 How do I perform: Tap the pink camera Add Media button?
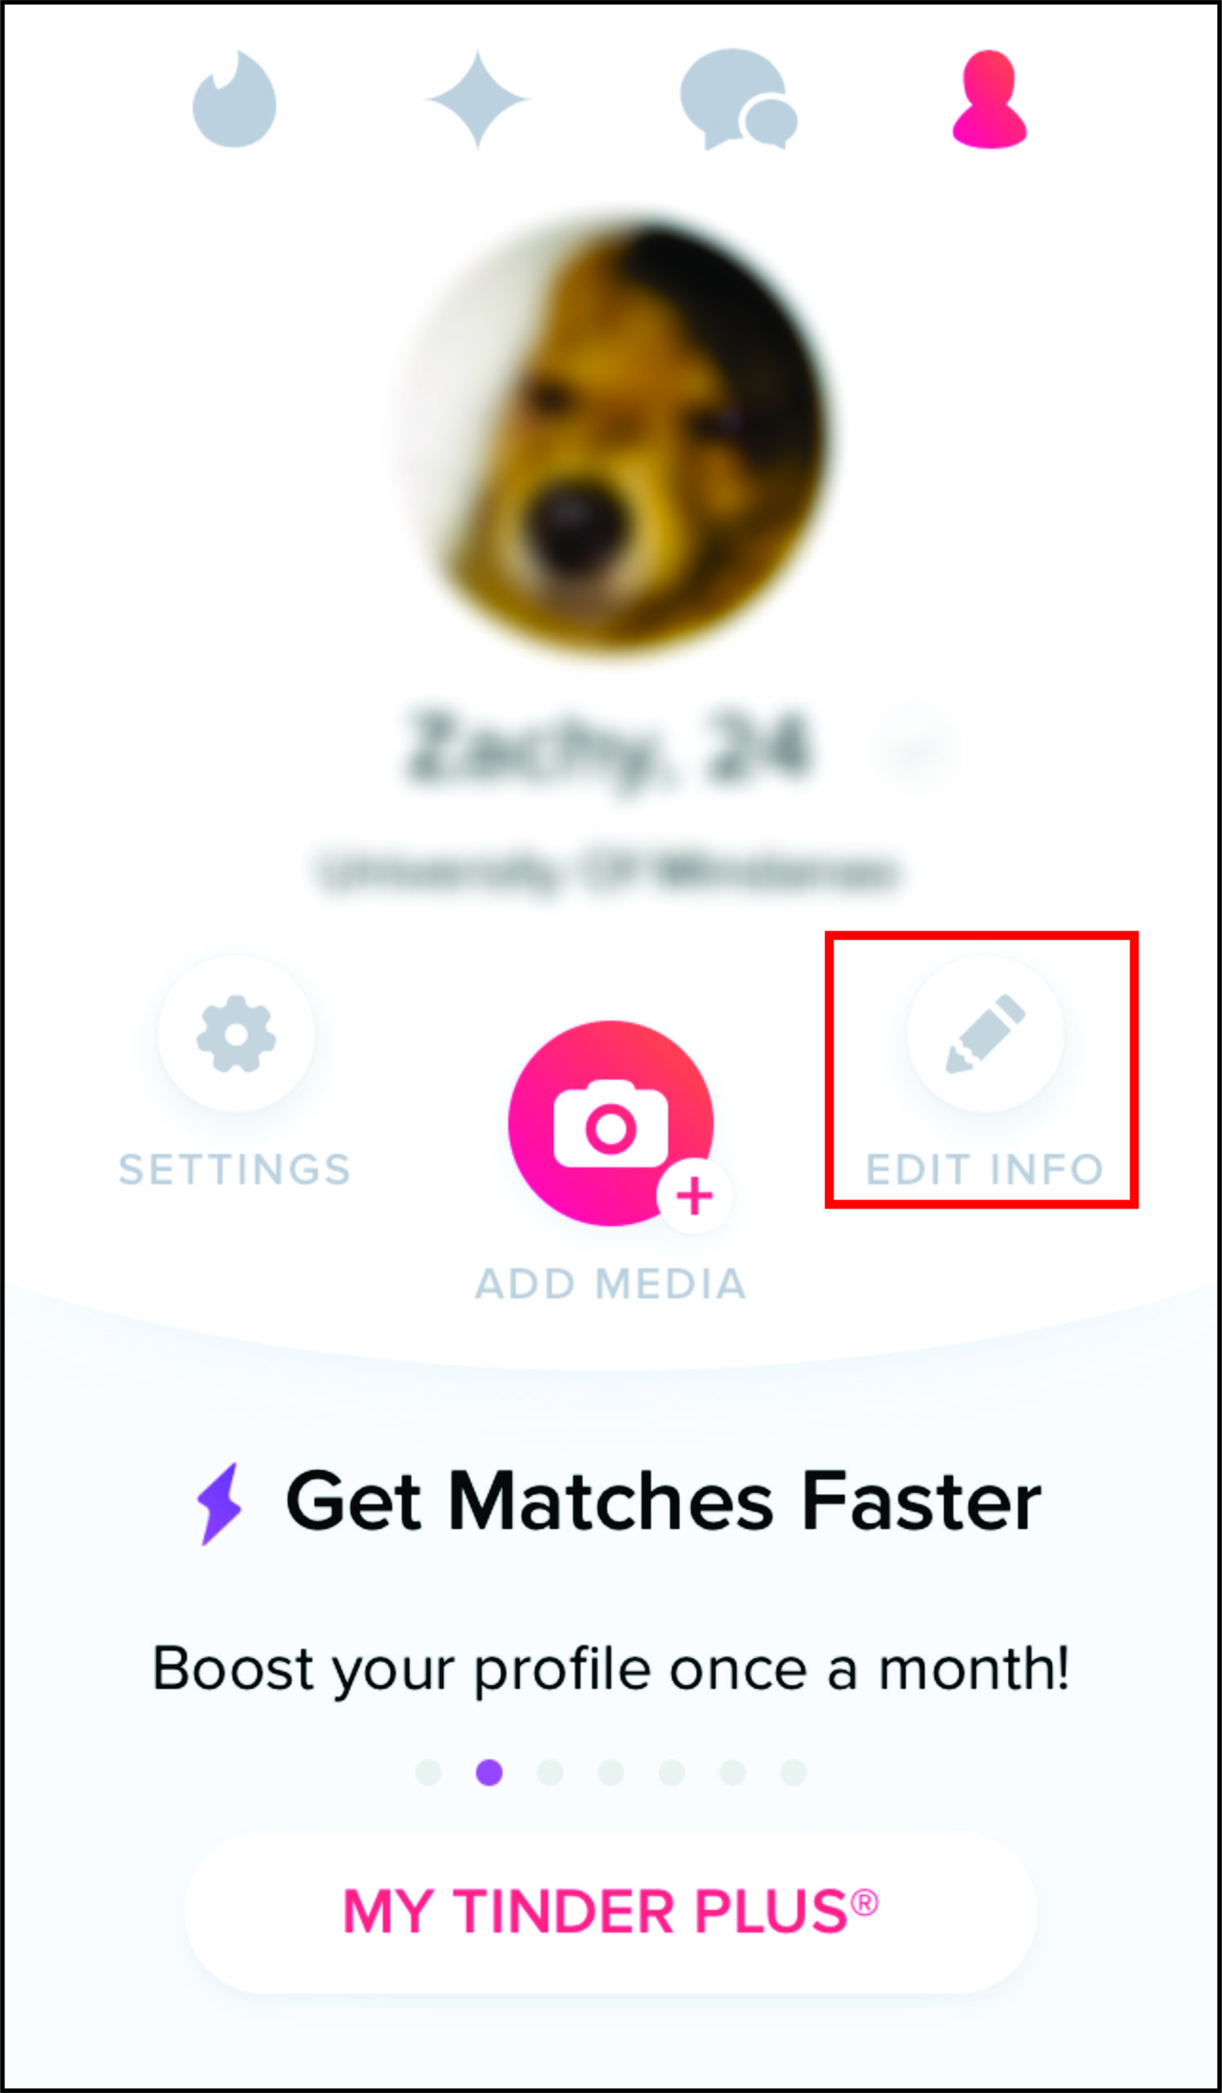(611, 1123)
